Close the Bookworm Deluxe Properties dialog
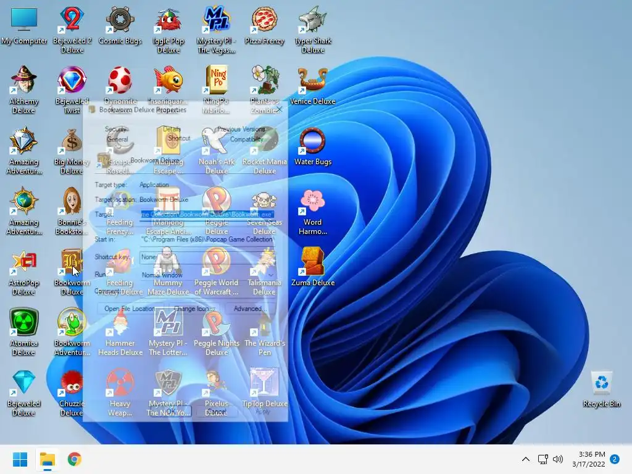The height and width of the screenshot is (474, 632). coord(279,109)
